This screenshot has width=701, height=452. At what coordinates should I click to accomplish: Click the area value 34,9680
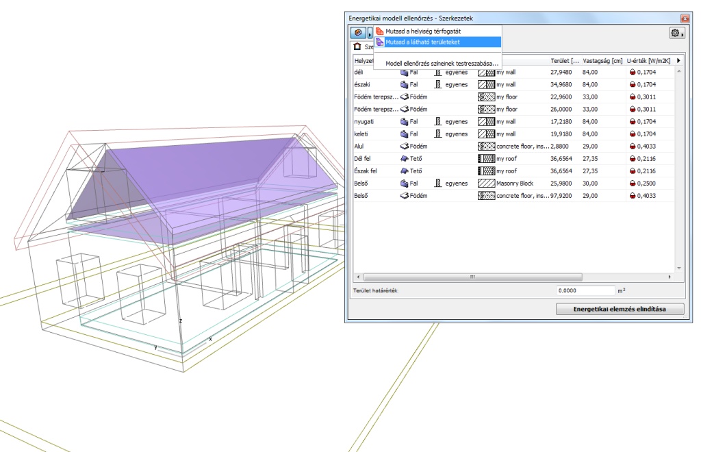coord(561,84)
